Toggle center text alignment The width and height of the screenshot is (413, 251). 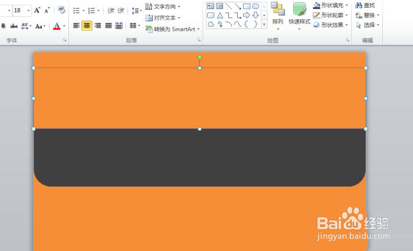(x=87, y=25)
